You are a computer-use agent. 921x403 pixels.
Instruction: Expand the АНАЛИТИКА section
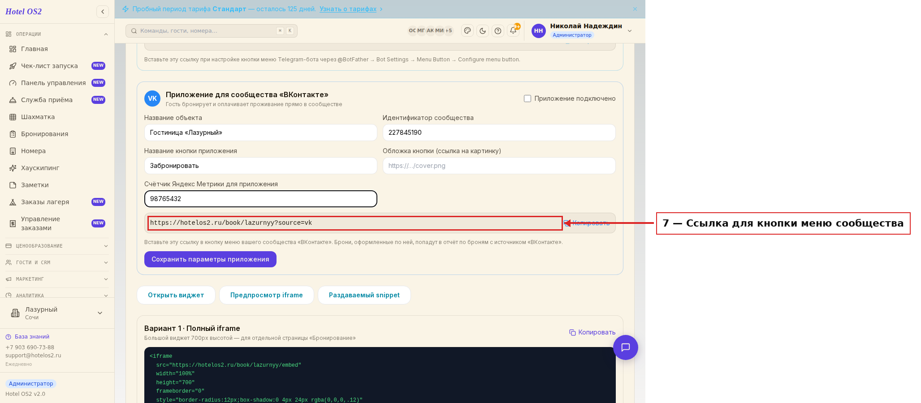(x=57, y=295)
